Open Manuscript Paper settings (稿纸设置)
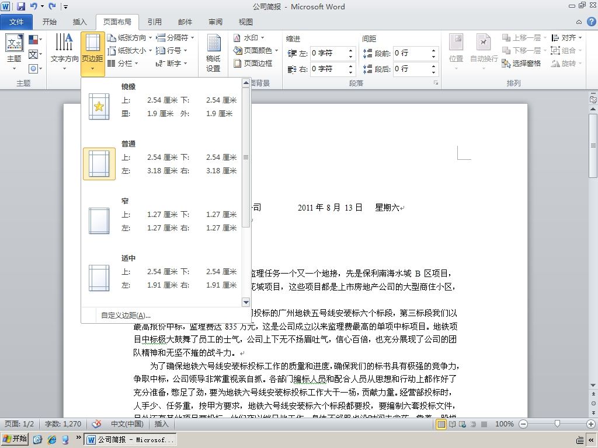Viewport: 598px width, 448px height. click(x=214, y=53)
